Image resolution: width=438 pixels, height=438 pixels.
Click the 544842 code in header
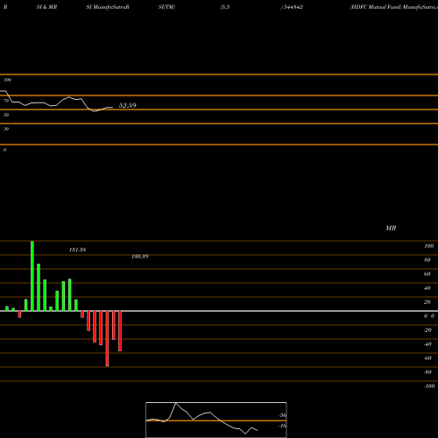pos(293,7)
